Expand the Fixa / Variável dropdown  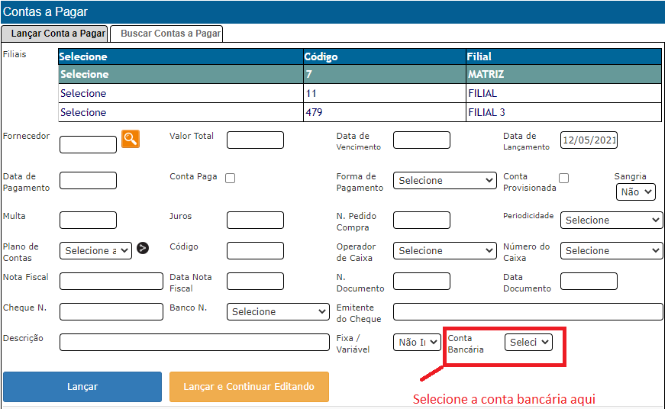(x=417, y=343)
